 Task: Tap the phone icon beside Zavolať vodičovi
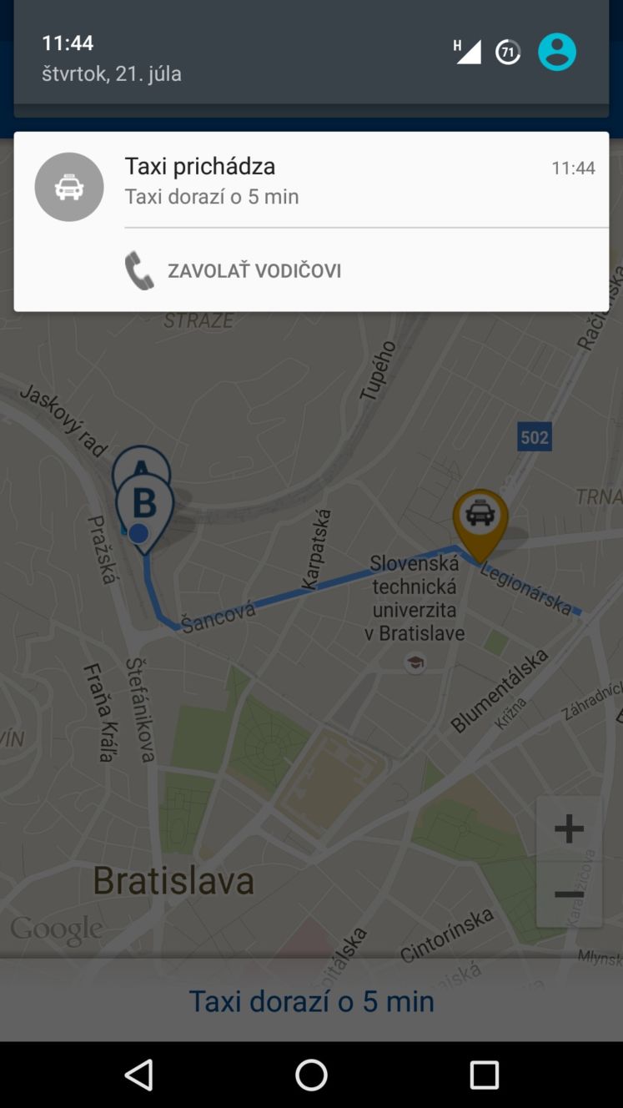pyautogui.click(x=139, y=270)
